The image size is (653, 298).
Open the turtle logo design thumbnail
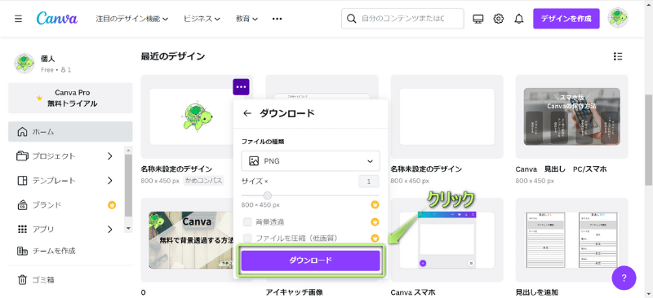tap(197, 116)
